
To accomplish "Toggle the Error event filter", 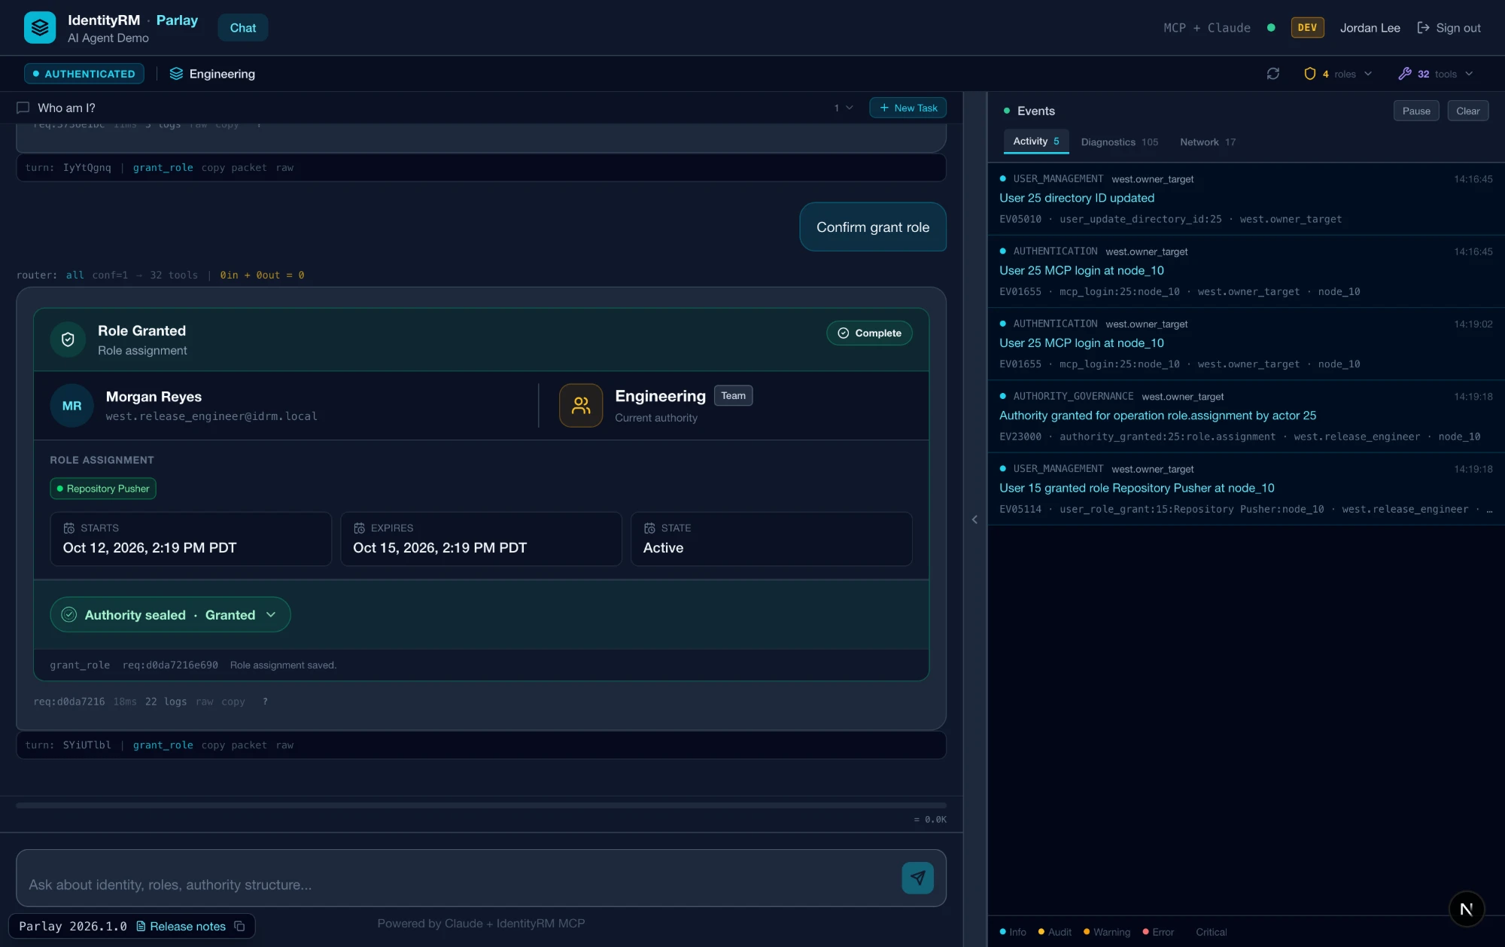I will tap(1158, 932).
